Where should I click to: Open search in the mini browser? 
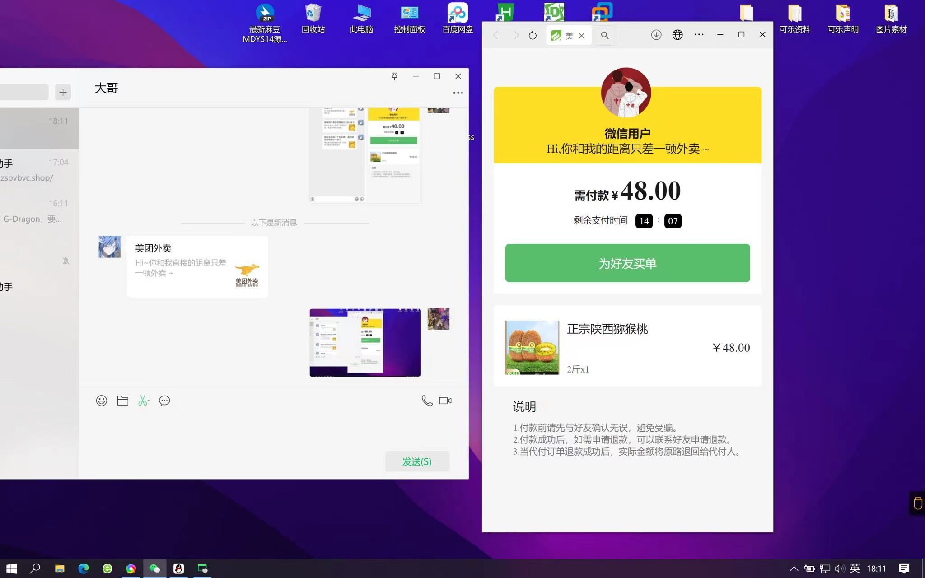605,35
